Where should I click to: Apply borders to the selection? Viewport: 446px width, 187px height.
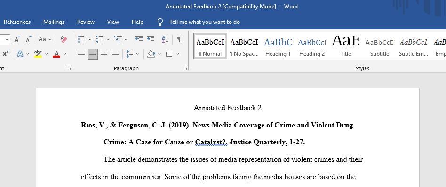pyautogui.click(x=169, y=54)
